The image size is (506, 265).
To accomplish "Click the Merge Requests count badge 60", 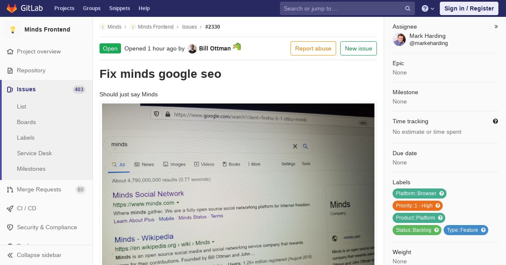I will click(81, 190).
